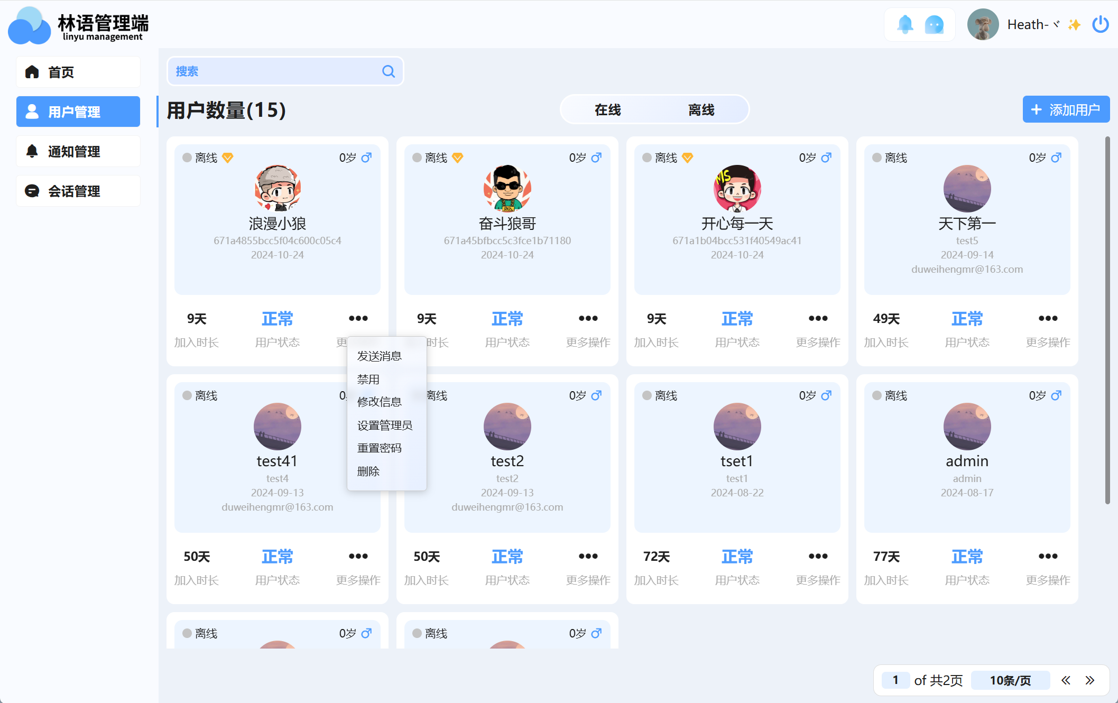The height and width of the screenshot is (703, 1118).
Task: Open 会话管理 in the sidebar
Action: point(78,191)
